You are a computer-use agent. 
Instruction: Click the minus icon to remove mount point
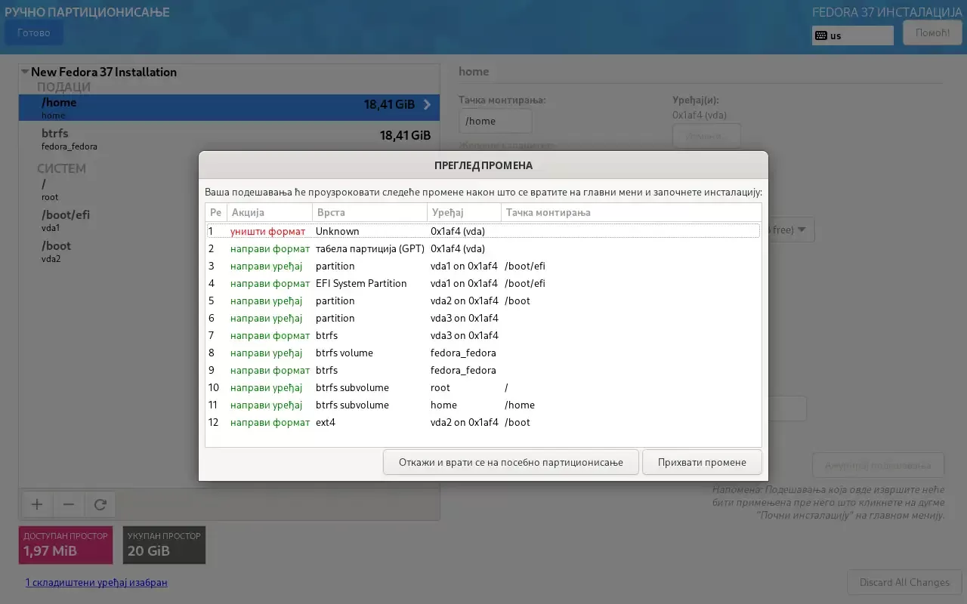[68, 504]
